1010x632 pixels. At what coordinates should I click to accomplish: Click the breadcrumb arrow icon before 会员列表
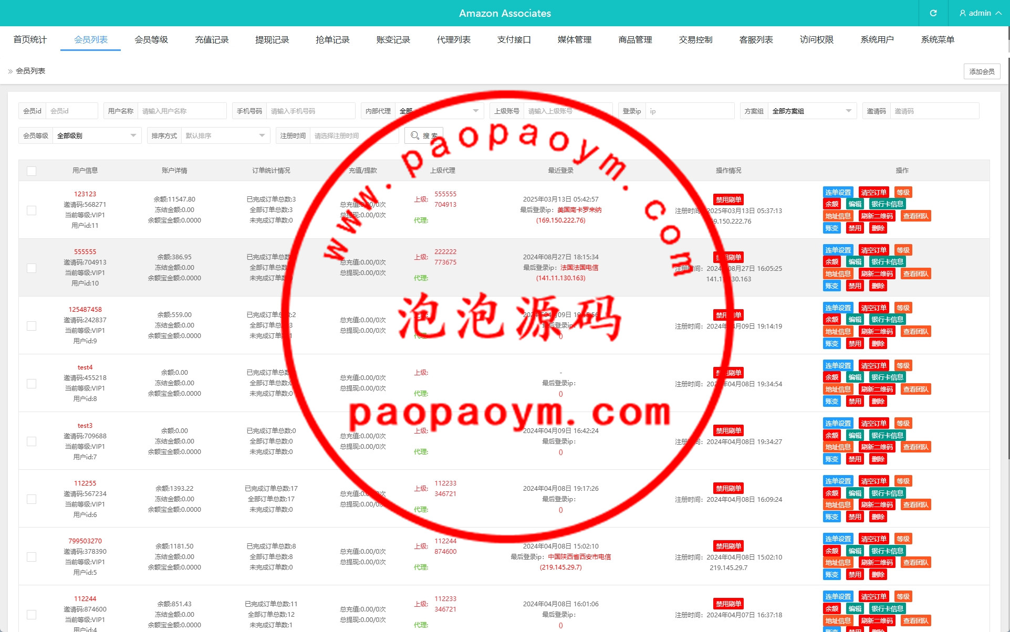[x=10, y=71]
